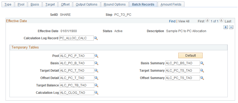The image size is (238, 103).
Task: Go to previous row arrow near First
Action: coord(207,20)
